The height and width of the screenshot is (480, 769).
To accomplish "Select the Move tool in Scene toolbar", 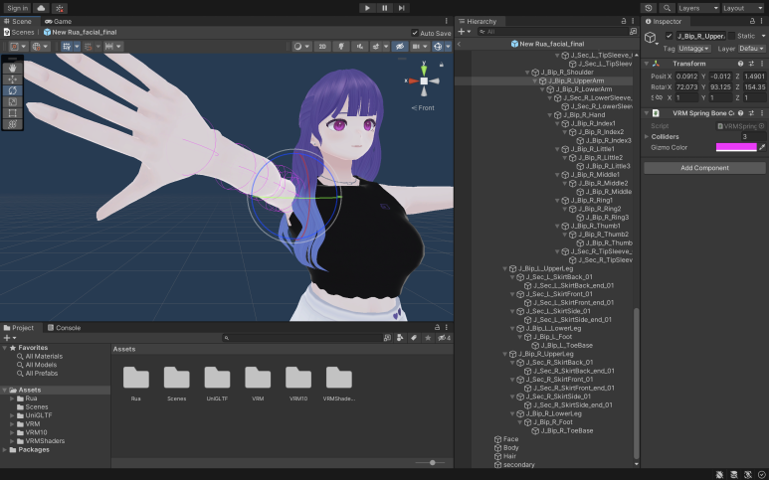I will [13, 79].
